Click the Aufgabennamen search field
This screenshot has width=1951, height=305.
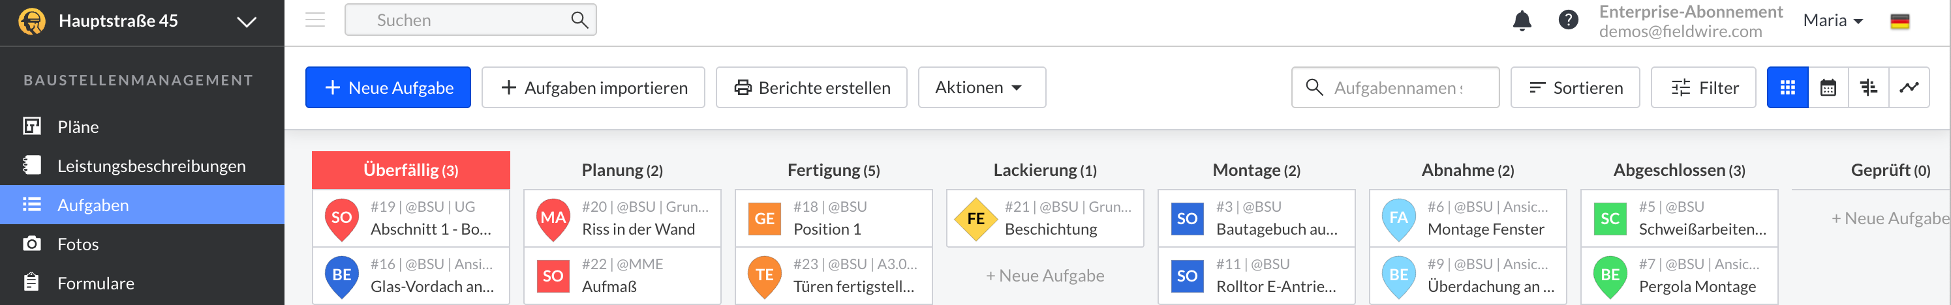[x=1398, y=88]
